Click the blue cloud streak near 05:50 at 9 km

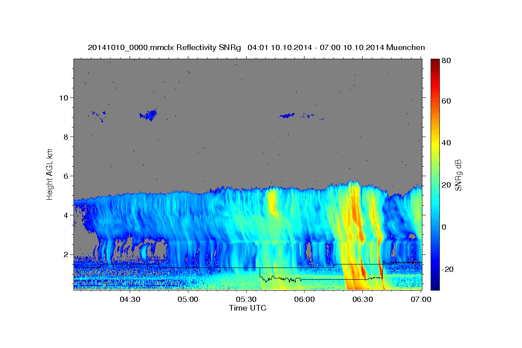pyautogui.click(x=287, y=115)
